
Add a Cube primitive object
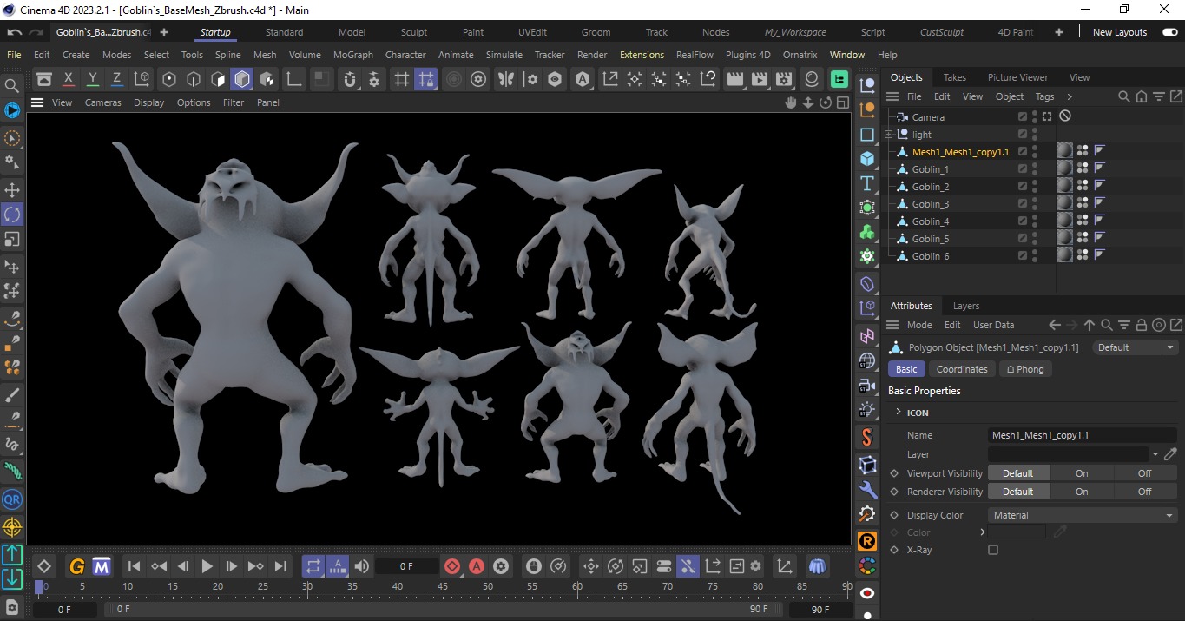(x=867, y=159)
